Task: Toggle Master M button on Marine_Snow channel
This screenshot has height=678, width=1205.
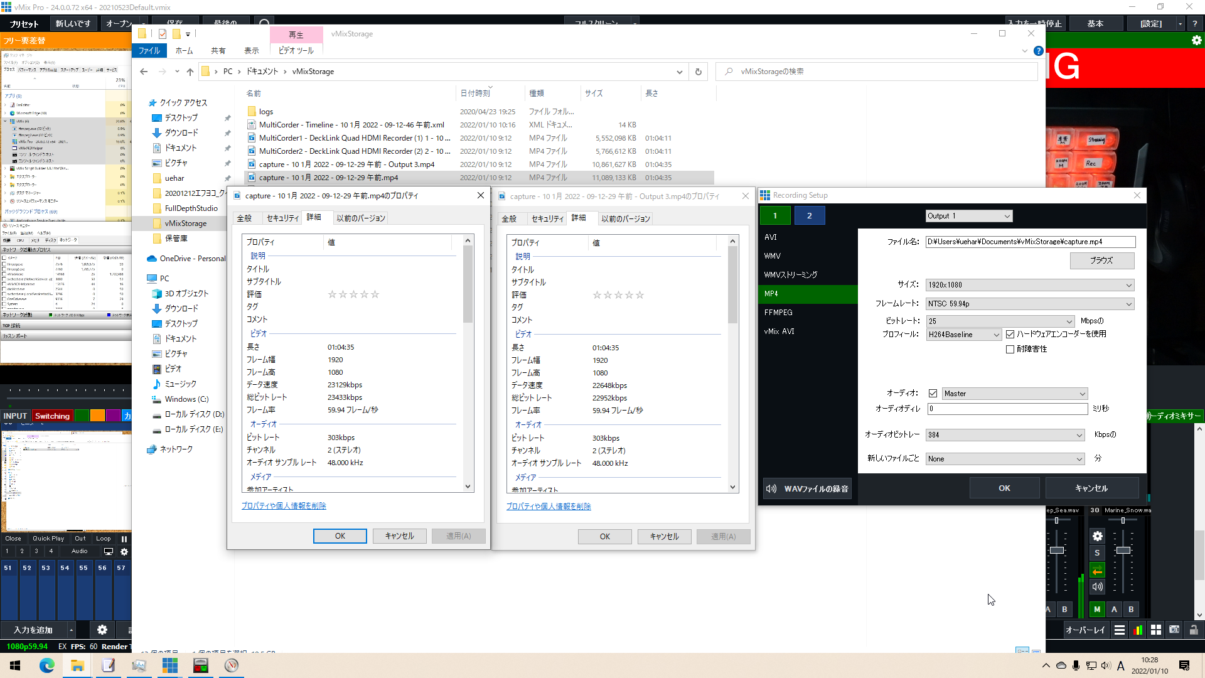Action: (x=1097, y=609)
